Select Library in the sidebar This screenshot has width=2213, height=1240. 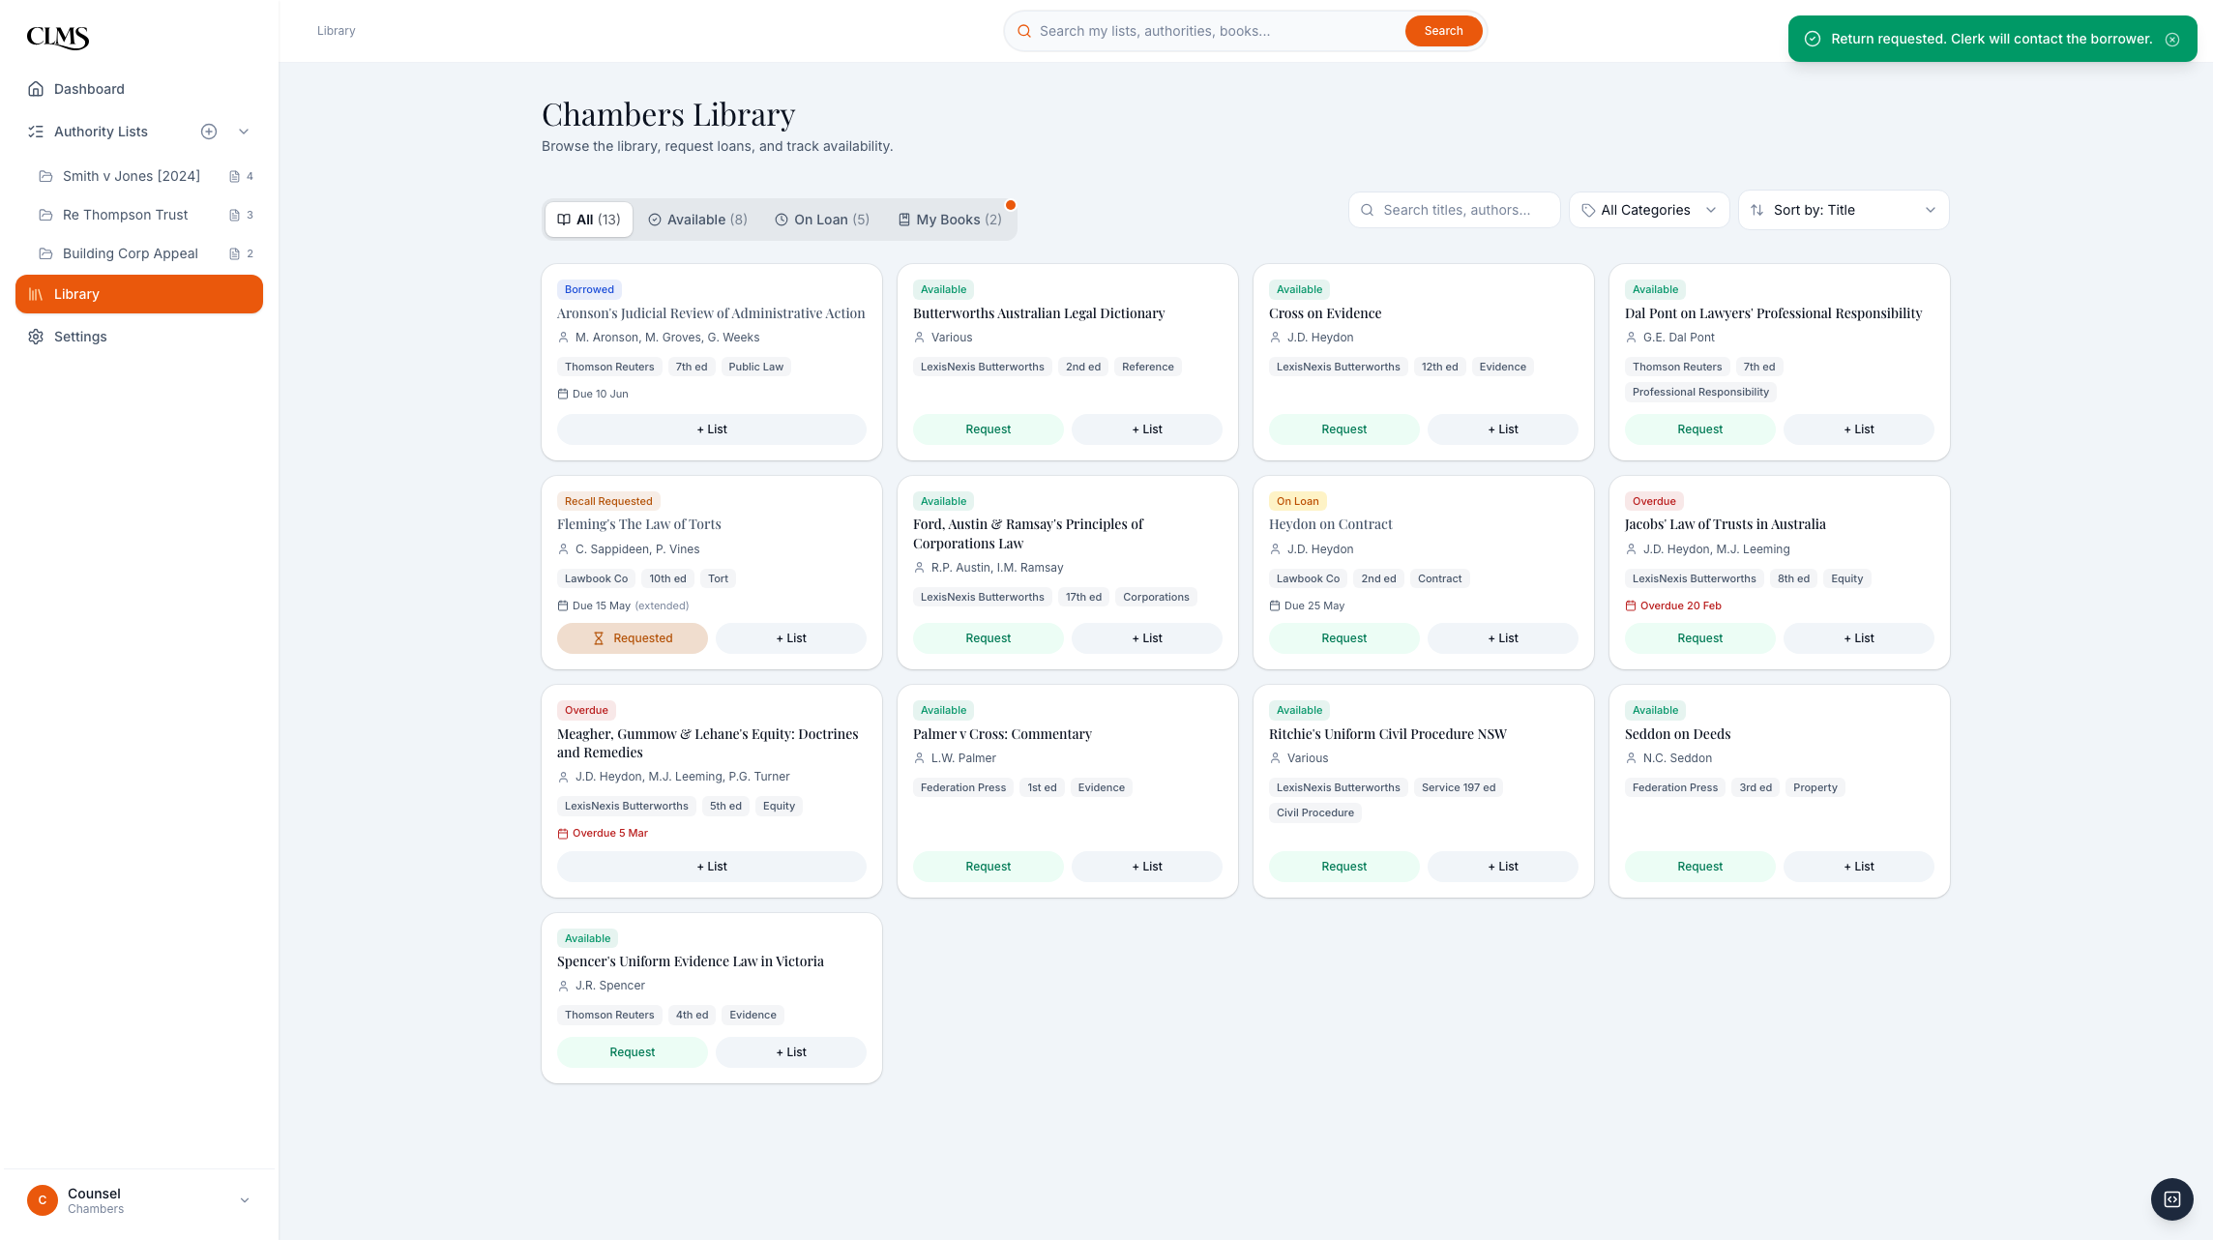point(139,294)
